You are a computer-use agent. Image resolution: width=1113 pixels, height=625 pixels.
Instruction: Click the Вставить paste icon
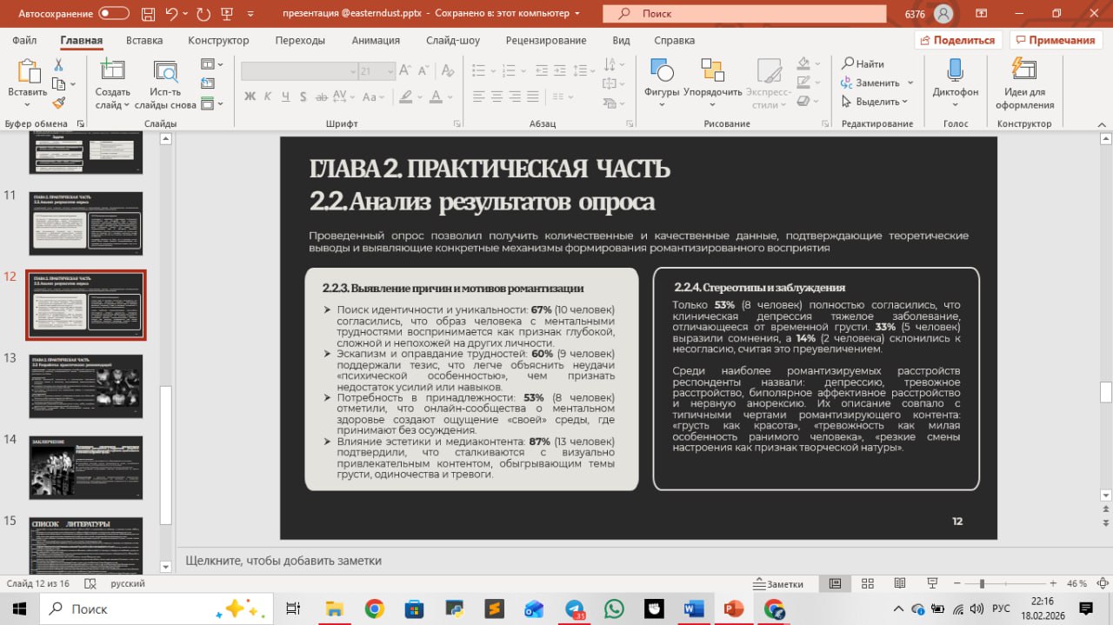pyautogui.click(x=27, y=72)
